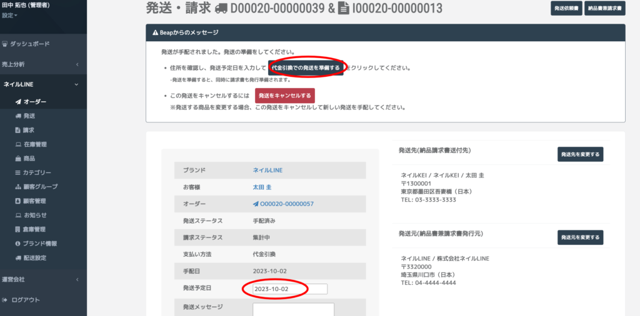This screenshot has width=640, height=316.
Task: Collapse the ネイルLINE sidebar section
Action: coord(43,84)
